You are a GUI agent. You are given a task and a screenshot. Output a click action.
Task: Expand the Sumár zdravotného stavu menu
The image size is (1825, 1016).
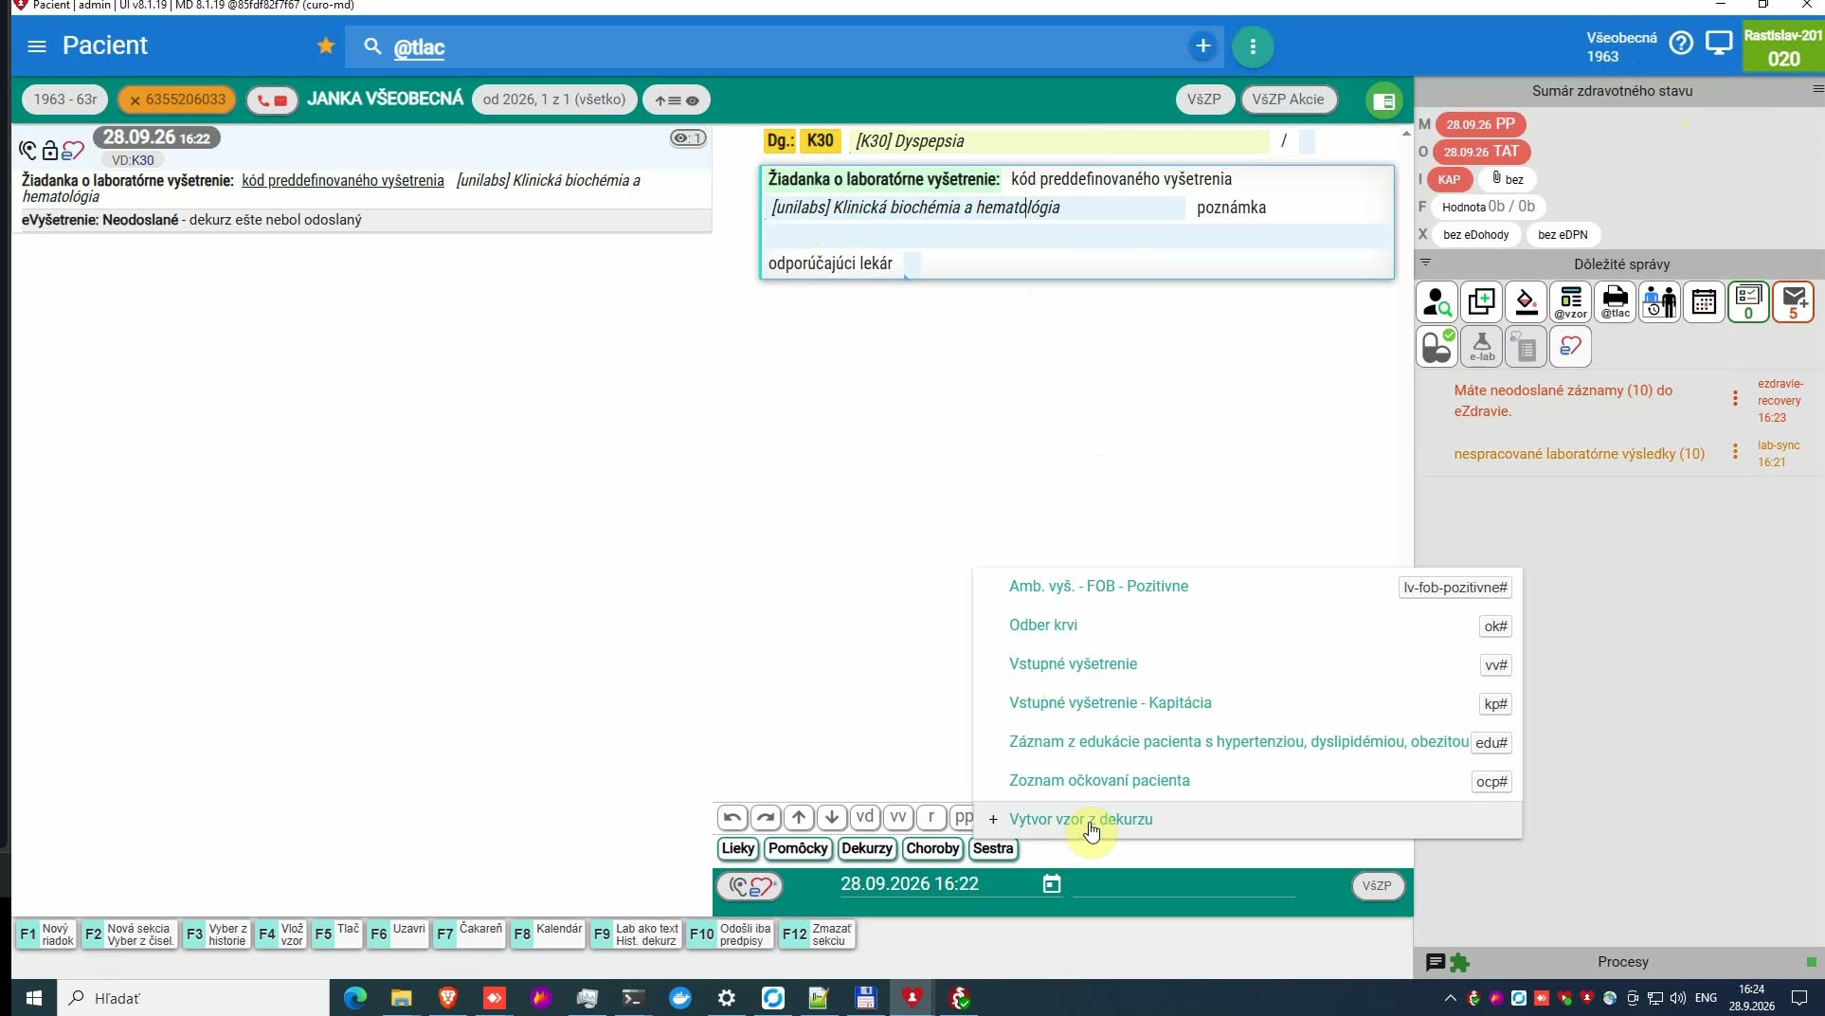1816,89
